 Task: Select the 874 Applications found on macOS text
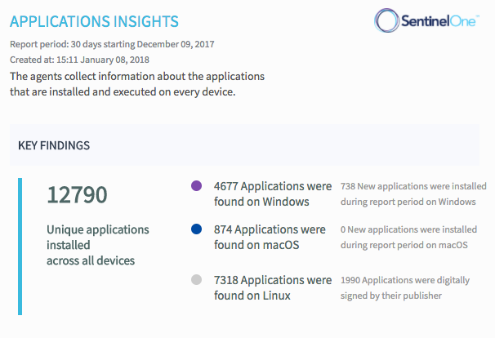click(x=270, y=237)
